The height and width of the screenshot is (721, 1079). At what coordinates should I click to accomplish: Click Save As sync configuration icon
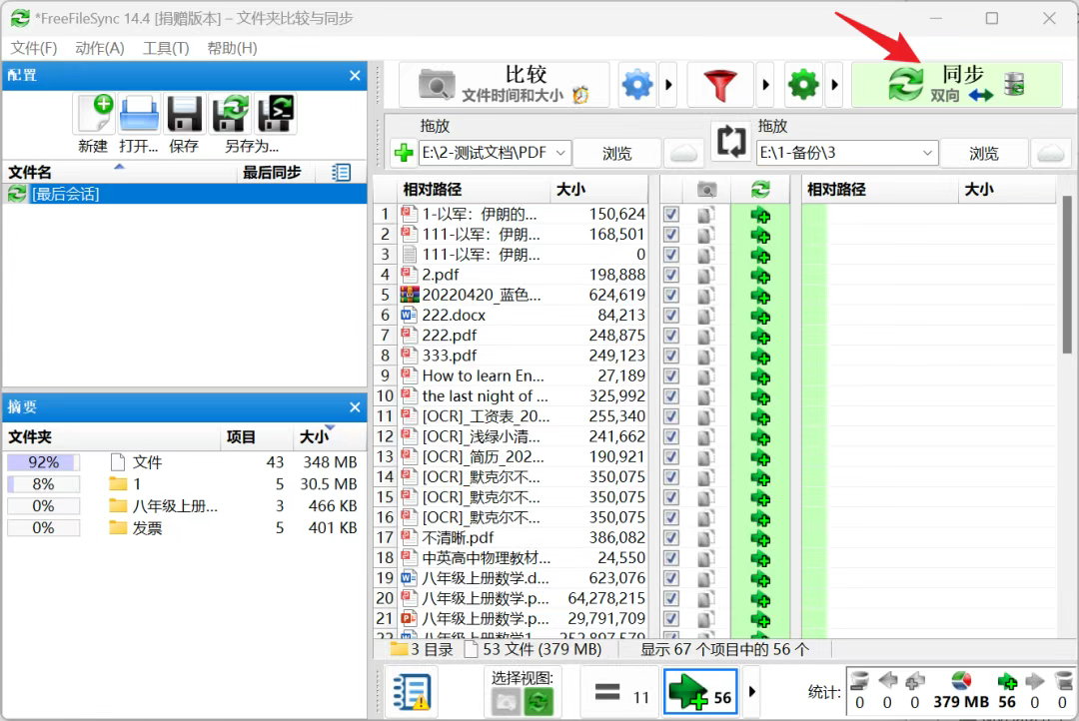[230, 114]
